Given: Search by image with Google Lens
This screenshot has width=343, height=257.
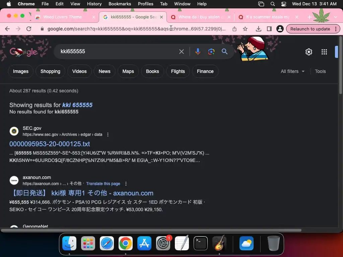Looking at the screenshot, I should pyautogui.click(x=211, y=52).
